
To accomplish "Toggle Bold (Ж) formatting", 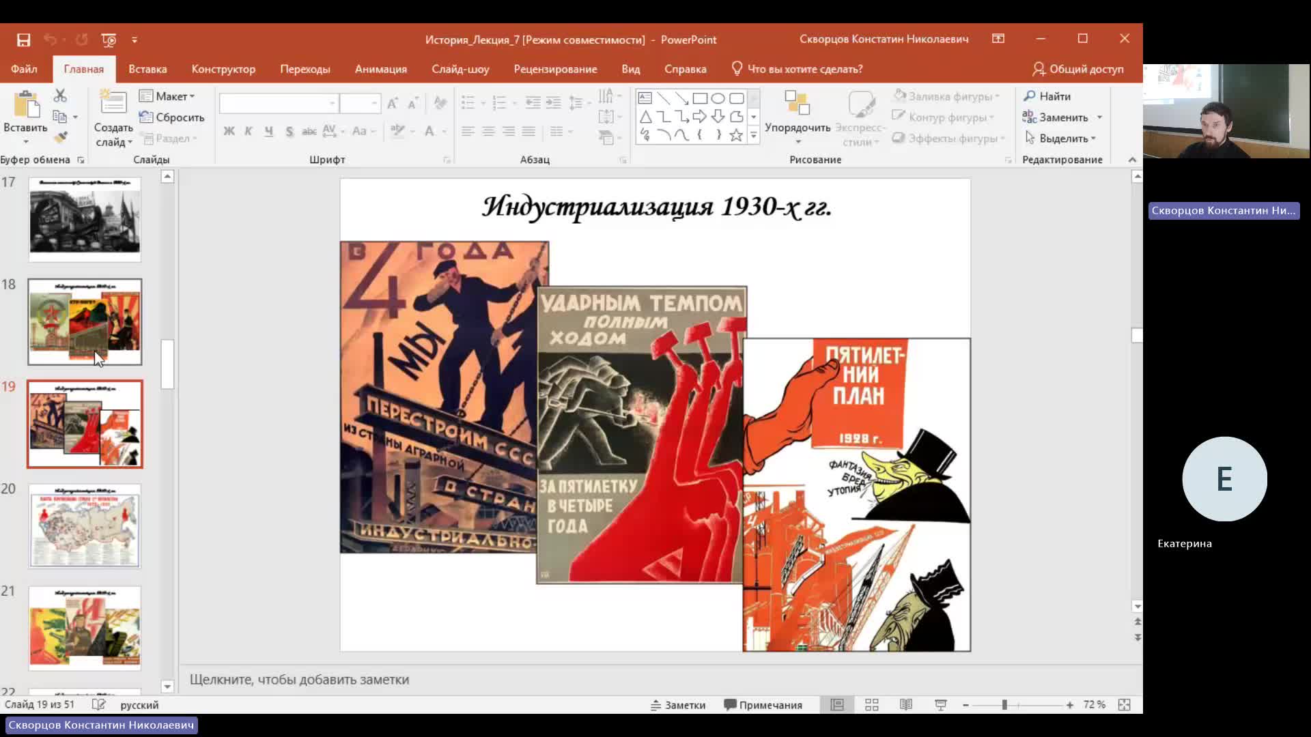I will (229, 131).
